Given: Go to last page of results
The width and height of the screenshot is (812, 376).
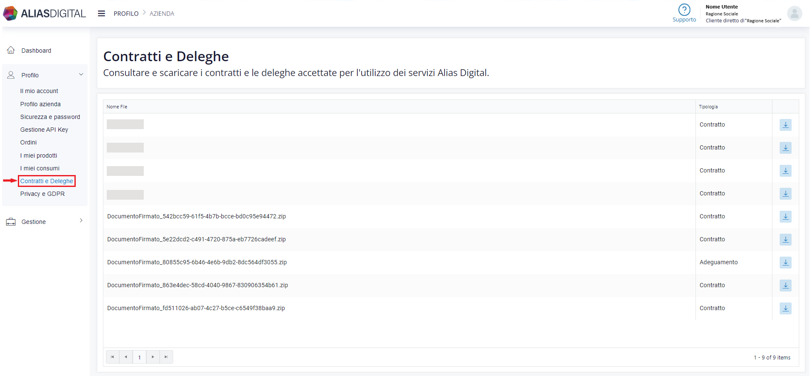Looking at the screenshot, I should pos(166,357).
